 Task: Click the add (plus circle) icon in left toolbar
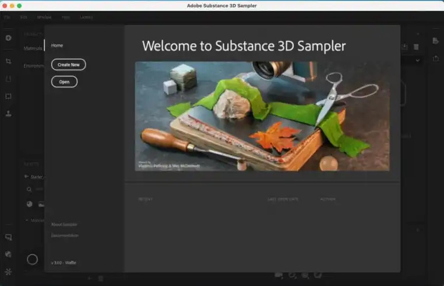coord(9,38)
